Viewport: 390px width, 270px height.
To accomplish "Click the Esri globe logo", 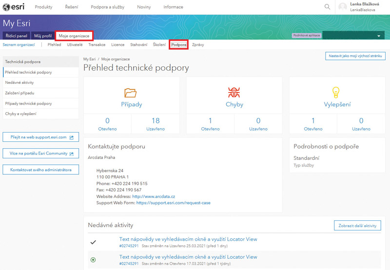I will 6,7.
